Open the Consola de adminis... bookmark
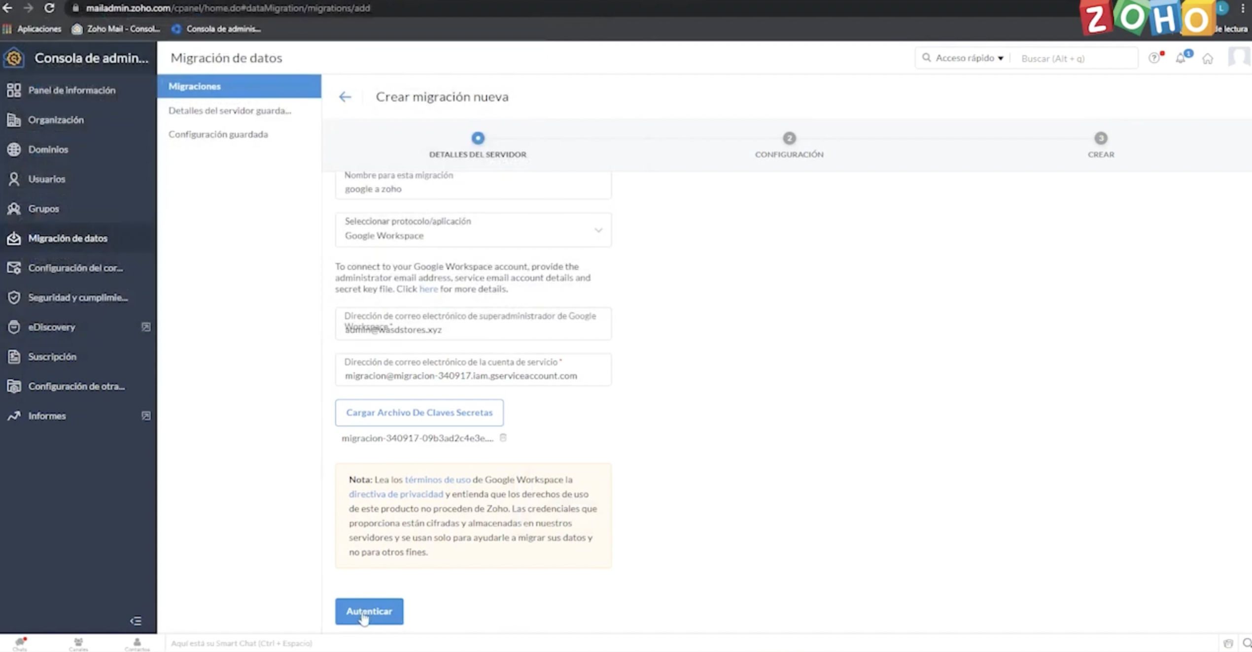 point(216,29)
